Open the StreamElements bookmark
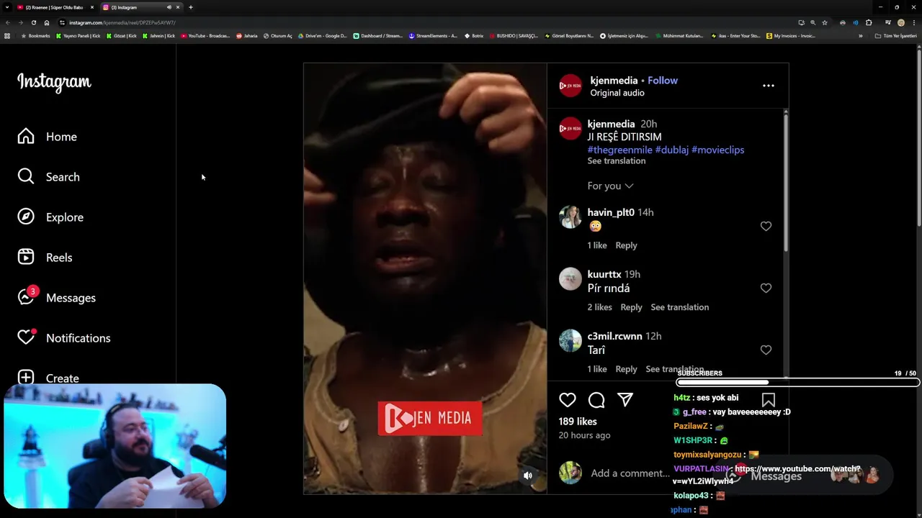Viewport: 922px width, 518px height. (433, 36)
